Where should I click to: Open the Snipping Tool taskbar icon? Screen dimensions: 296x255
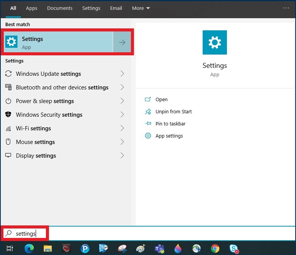point(122,249)
